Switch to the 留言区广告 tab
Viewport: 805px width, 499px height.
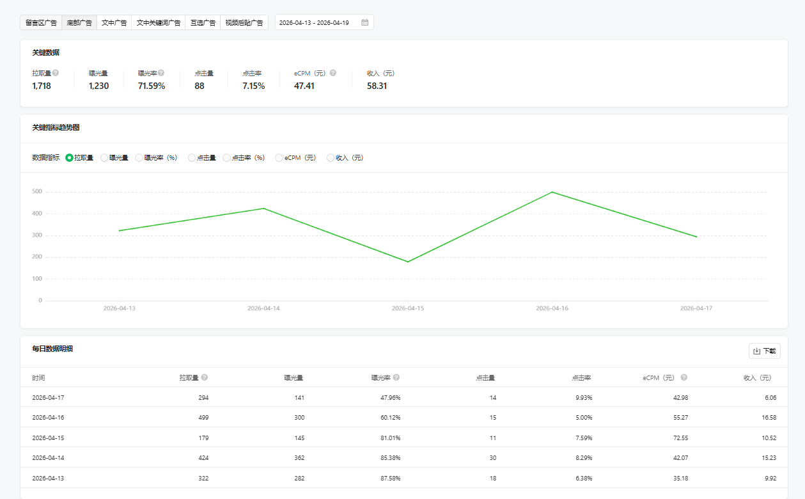click(x=41, y=22)
